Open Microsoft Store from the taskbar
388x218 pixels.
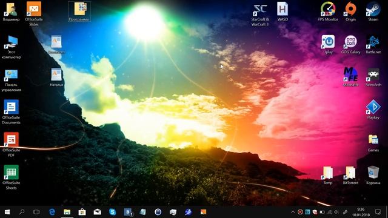[x=82, y=212]
